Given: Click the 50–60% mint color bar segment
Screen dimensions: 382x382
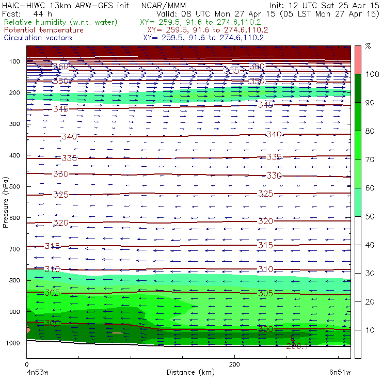Looking at the screenshot, I should pos(358,202).
